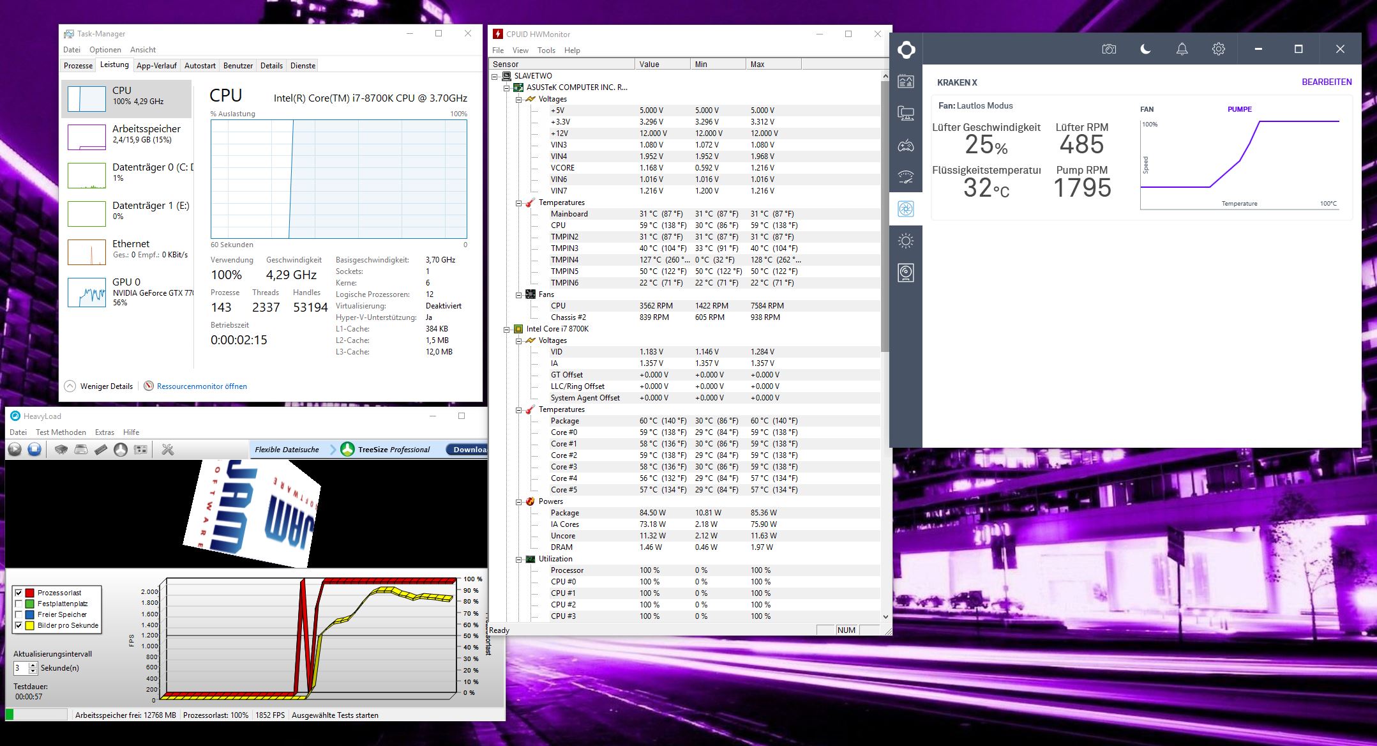Screen dimensions: 1377x746
Task: Switch to the FAN curve tab in NZXT CAM
Action: [1147, 109]
